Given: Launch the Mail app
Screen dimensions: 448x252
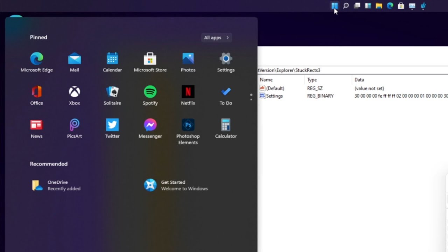Looking at the screenshot, I should pyautogui.click(x=74, y=62).
